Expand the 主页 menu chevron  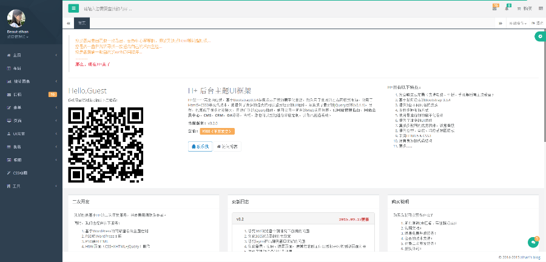tap(56, 55)
